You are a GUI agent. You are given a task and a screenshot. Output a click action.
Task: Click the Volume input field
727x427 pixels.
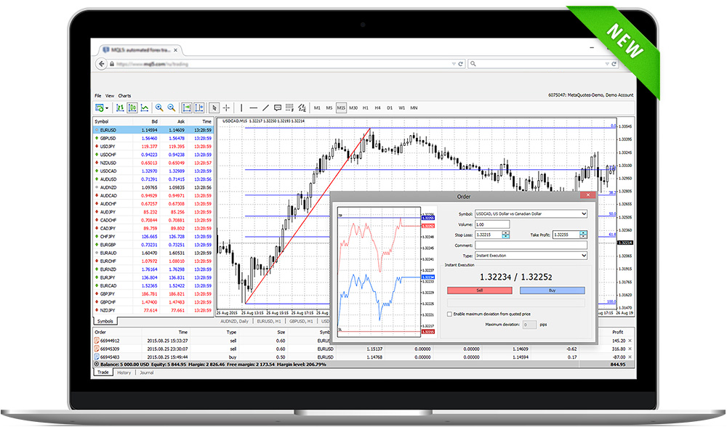(x=492, y=224)
